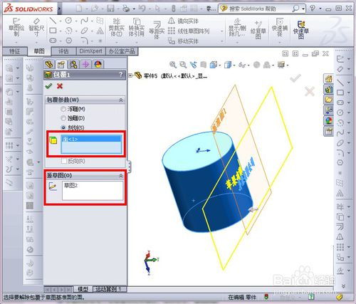Open the ConfigurationManager tab icon
The width and height of the screenshot is (356, 304).
tap(73, 64)
